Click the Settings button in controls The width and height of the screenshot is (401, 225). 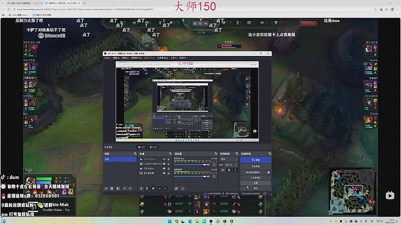click(255, 183)
